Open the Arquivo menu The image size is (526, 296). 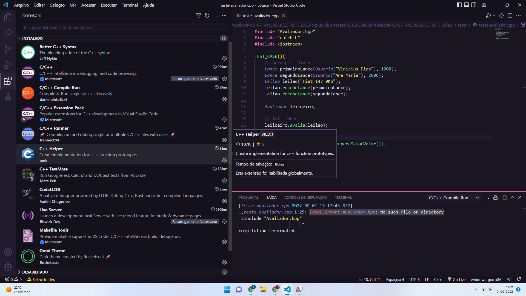click(x=21, y=5)
